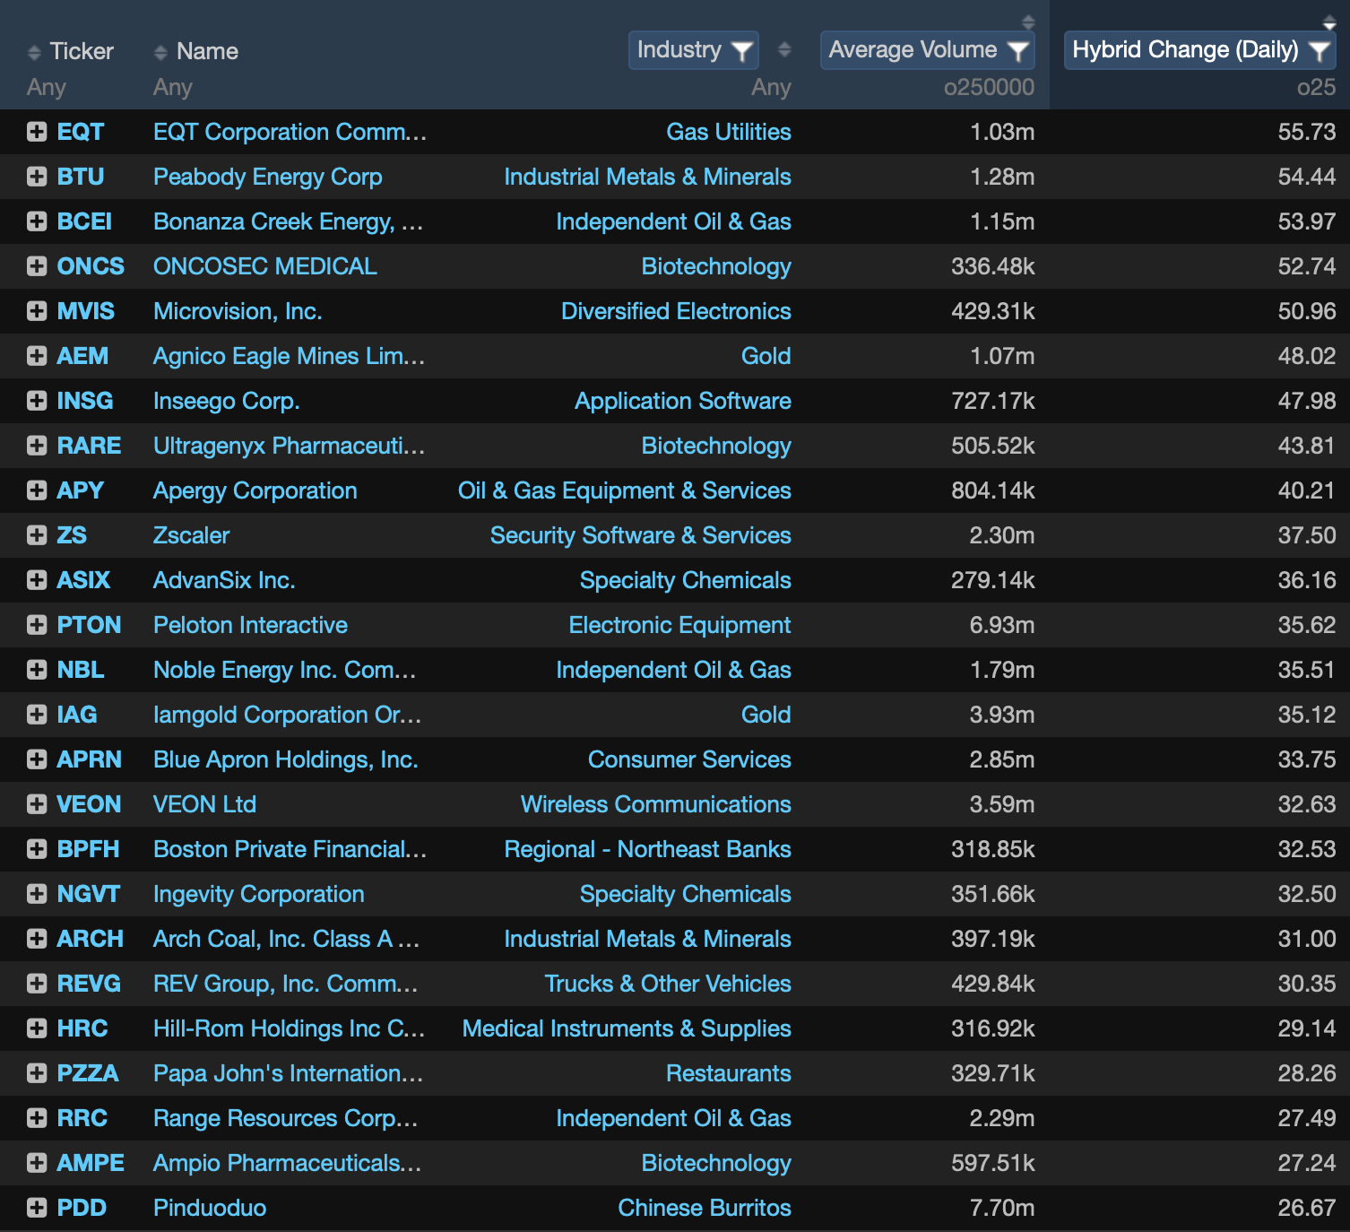The width and height of the screenshot is (1350, 1232).
Task: Open the Peabody Energy Corp name link
Action: [x=268, y=177]
